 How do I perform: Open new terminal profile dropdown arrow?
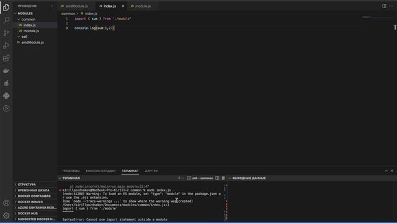click(184, 178)
